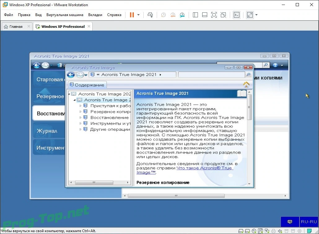Expand the Другие операции topic
319x234 pixels.
(80, 130)
